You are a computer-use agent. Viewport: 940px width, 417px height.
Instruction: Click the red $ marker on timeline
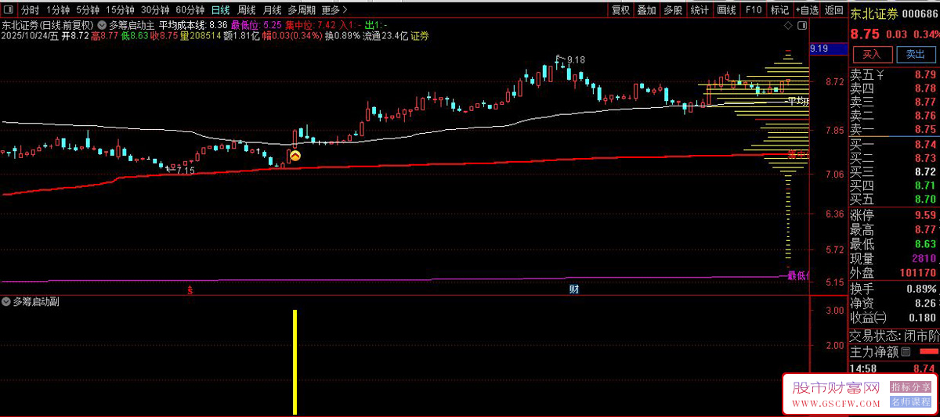[x=190, y=290]
